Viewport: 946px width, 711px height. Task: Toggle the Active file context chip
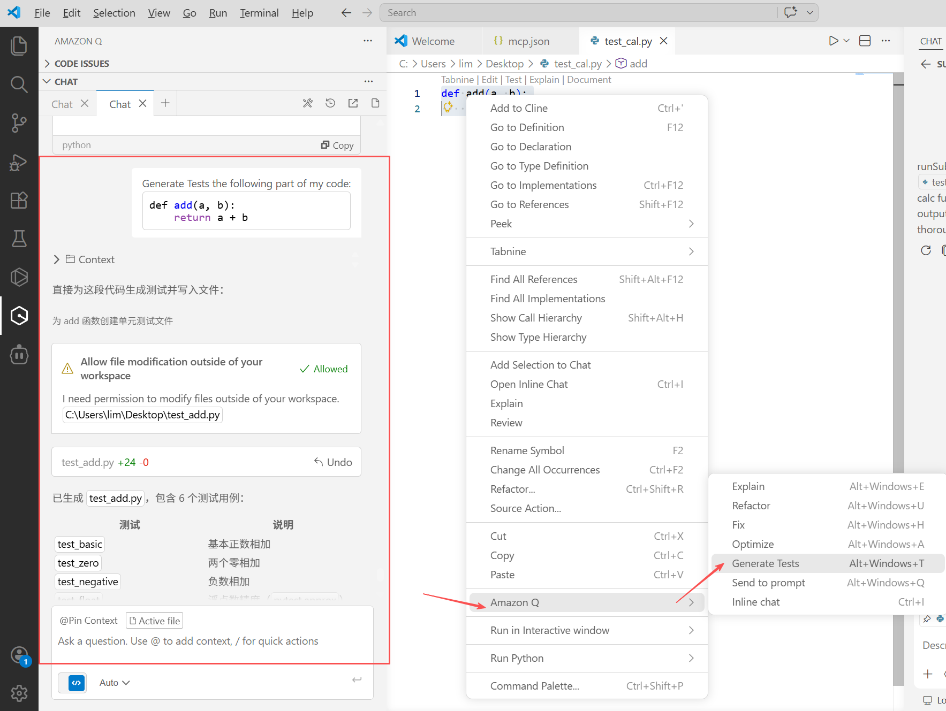pyautogui.click(x=155, y=621)
